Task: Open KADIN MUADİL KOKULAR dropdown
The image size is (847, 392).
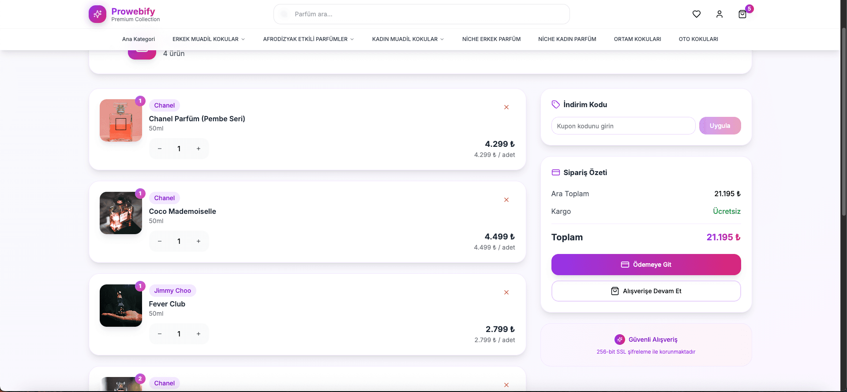Action: [x=408, y=39]
